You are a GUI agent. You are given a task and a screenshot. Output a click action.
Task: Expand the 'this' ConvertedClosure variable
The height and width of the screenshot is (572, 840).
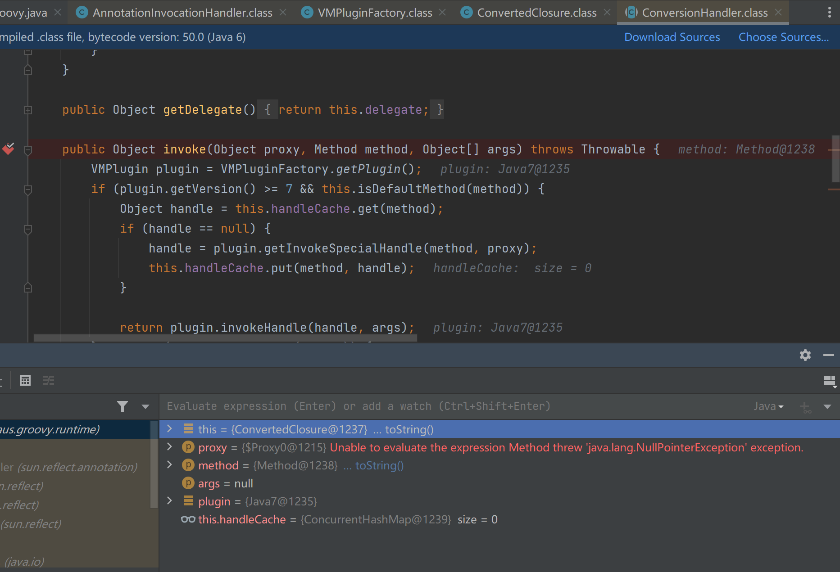click(170, 429)
